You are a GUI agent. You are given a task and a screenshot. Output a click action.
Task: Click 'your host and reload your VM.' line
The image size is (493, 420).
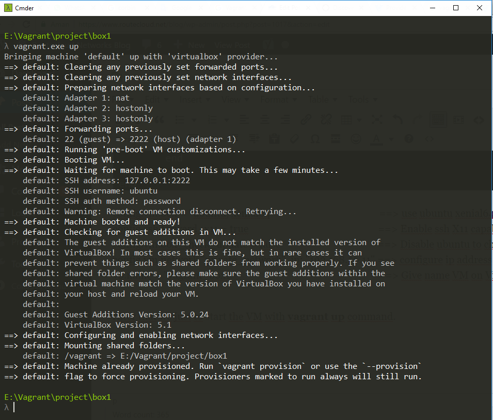(x=110, y=294)
